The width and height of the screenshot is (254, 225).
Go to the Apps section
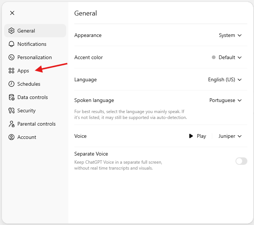coord(35,71)
